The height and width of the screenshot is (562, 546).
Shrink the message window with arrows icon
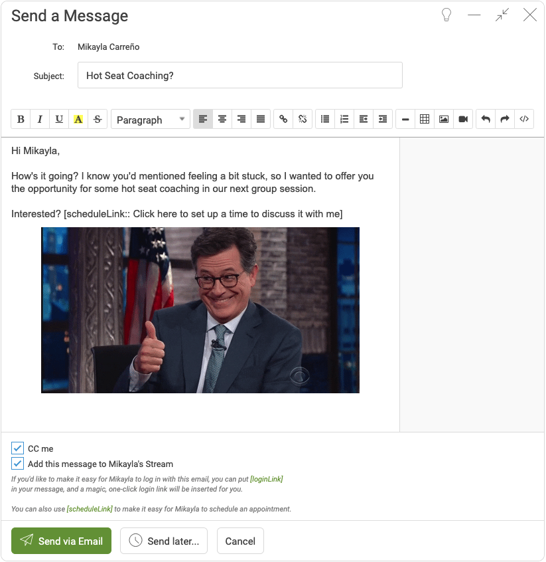pos(502,15)
